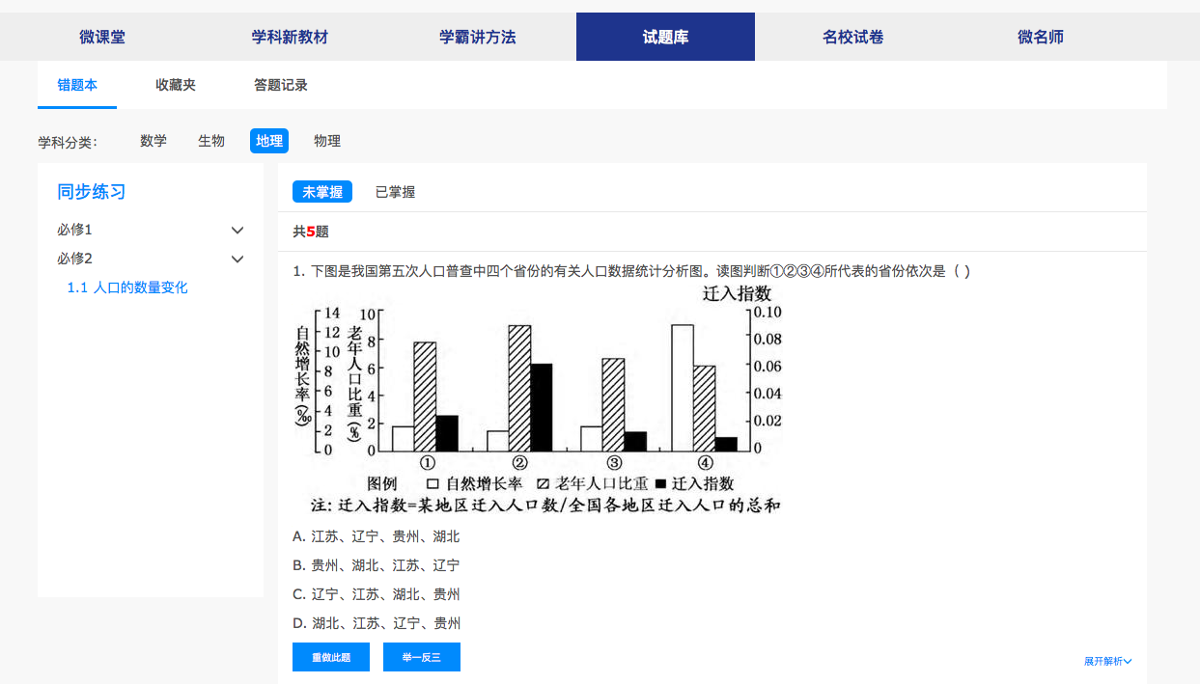Open 答题记录 sub-tab
The width and height of the screenshot is (1200, 684).
281,85
